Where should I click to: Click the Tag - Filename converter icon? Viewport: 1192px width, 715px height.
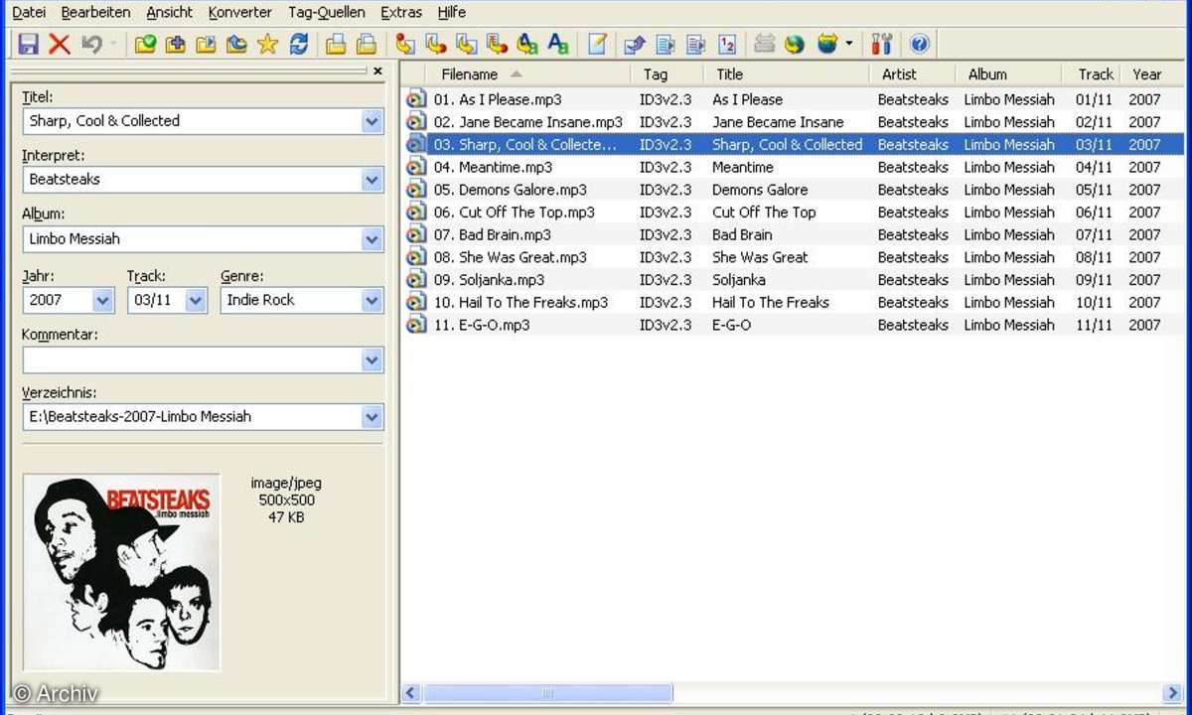tap(404, 45)
